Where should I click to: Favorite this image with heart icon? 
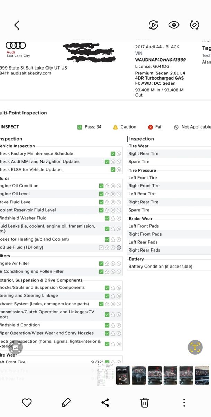(27, 402)
